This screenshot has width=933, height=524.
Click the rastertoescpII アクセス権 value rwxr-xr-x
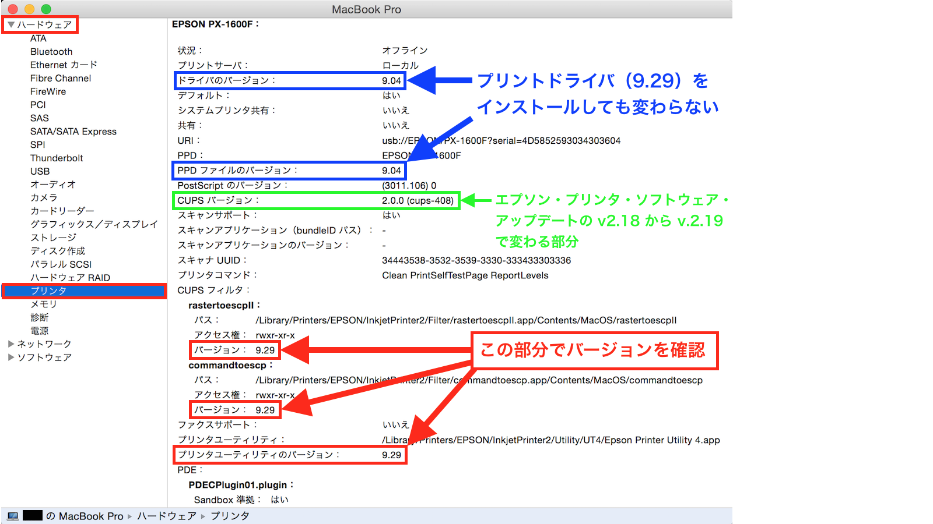pyautogui.click(x=275, y=336)
